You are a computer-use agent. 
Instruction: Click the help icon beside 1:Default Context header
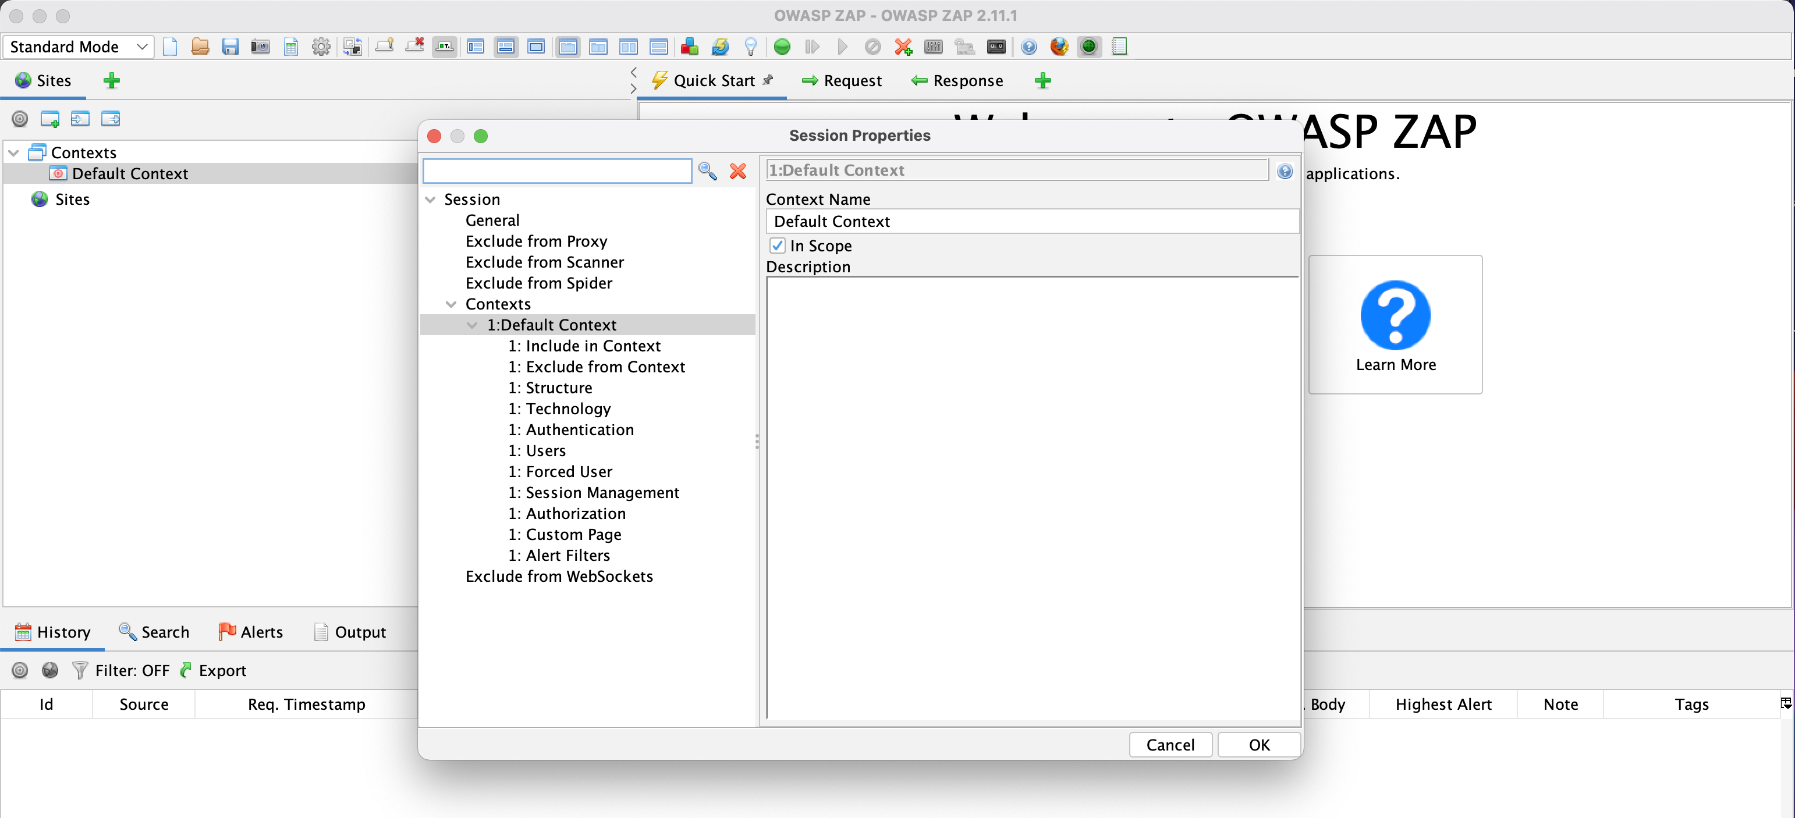point(1285,170)
